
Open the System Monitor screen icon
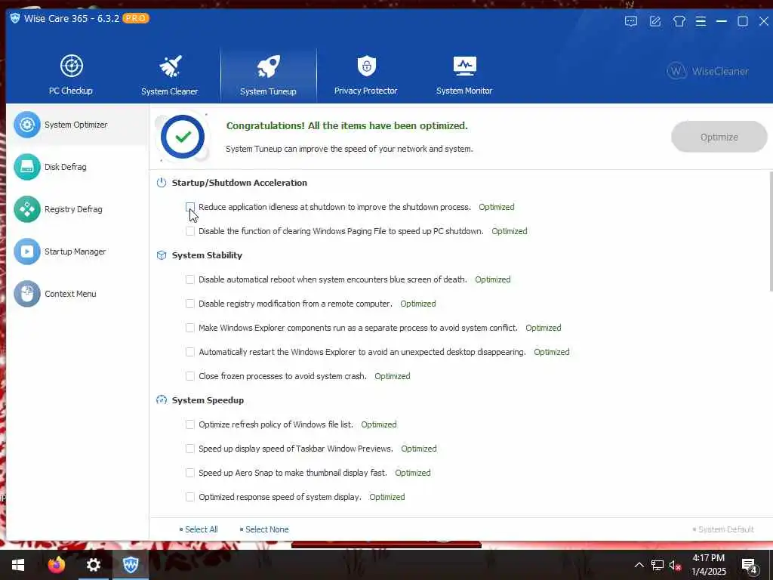[x=464, y=66]
